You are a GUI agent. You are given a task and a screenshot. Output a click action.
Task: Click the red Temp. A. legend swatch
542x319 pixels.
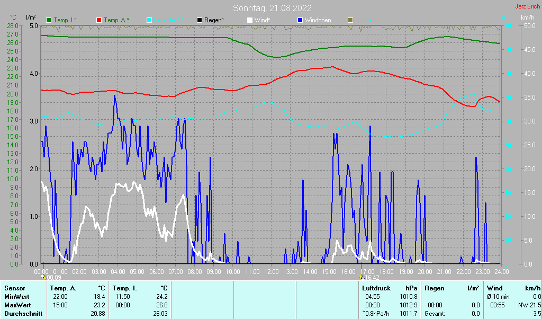coord(99,21)
